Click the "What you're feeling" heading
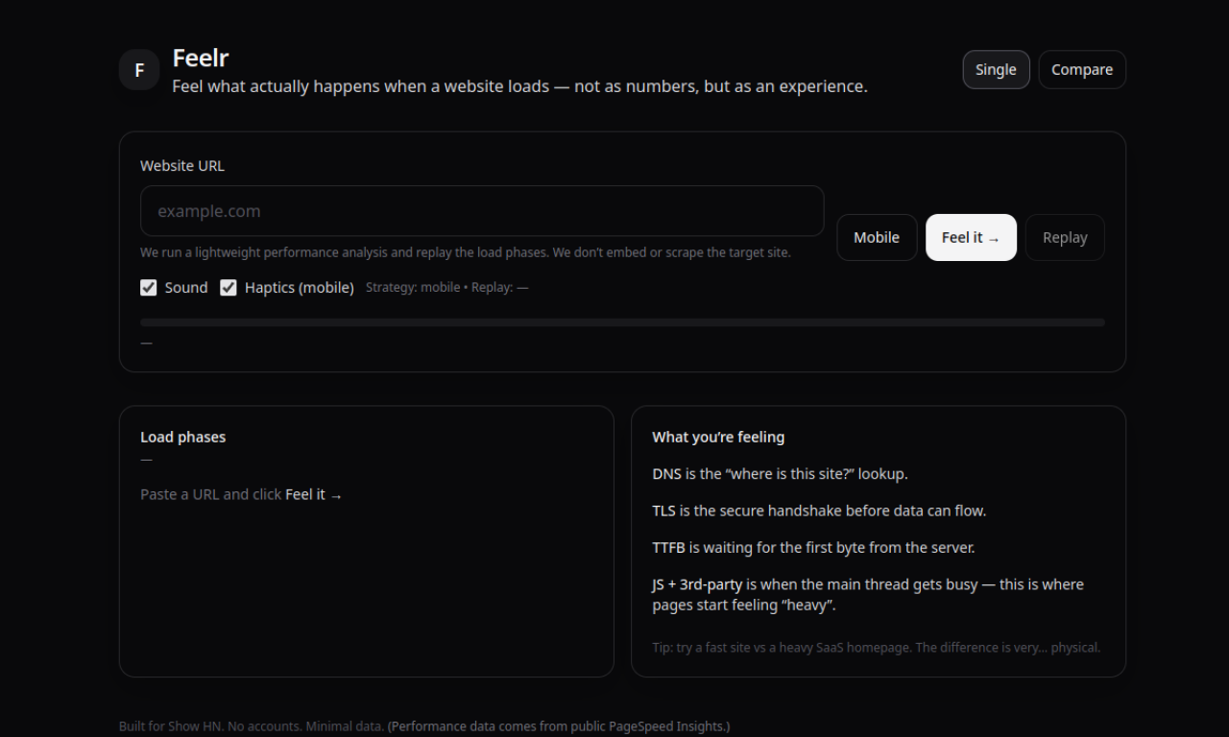The image size is (1229, 737). click(x=718, y=438)
